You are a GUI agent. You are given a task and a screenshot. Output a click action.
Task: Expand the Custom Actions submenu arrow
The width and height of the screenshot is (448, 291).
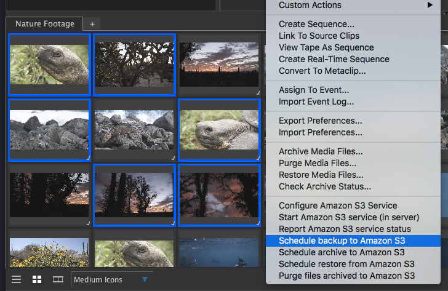pos(430,5)
